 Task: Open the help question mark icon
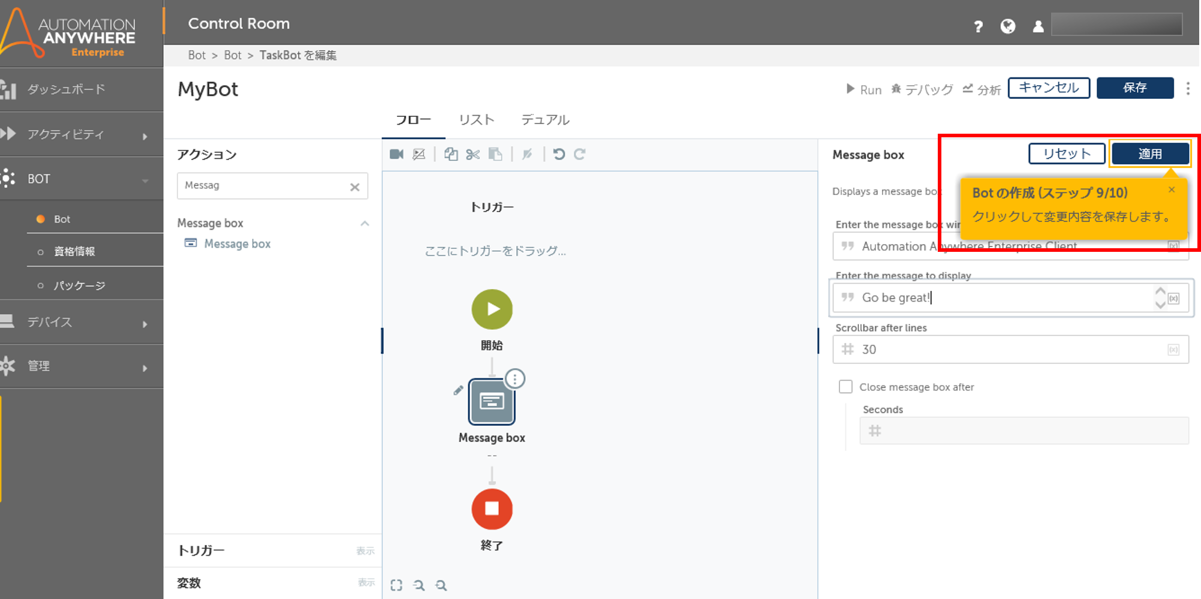(978, 26)
